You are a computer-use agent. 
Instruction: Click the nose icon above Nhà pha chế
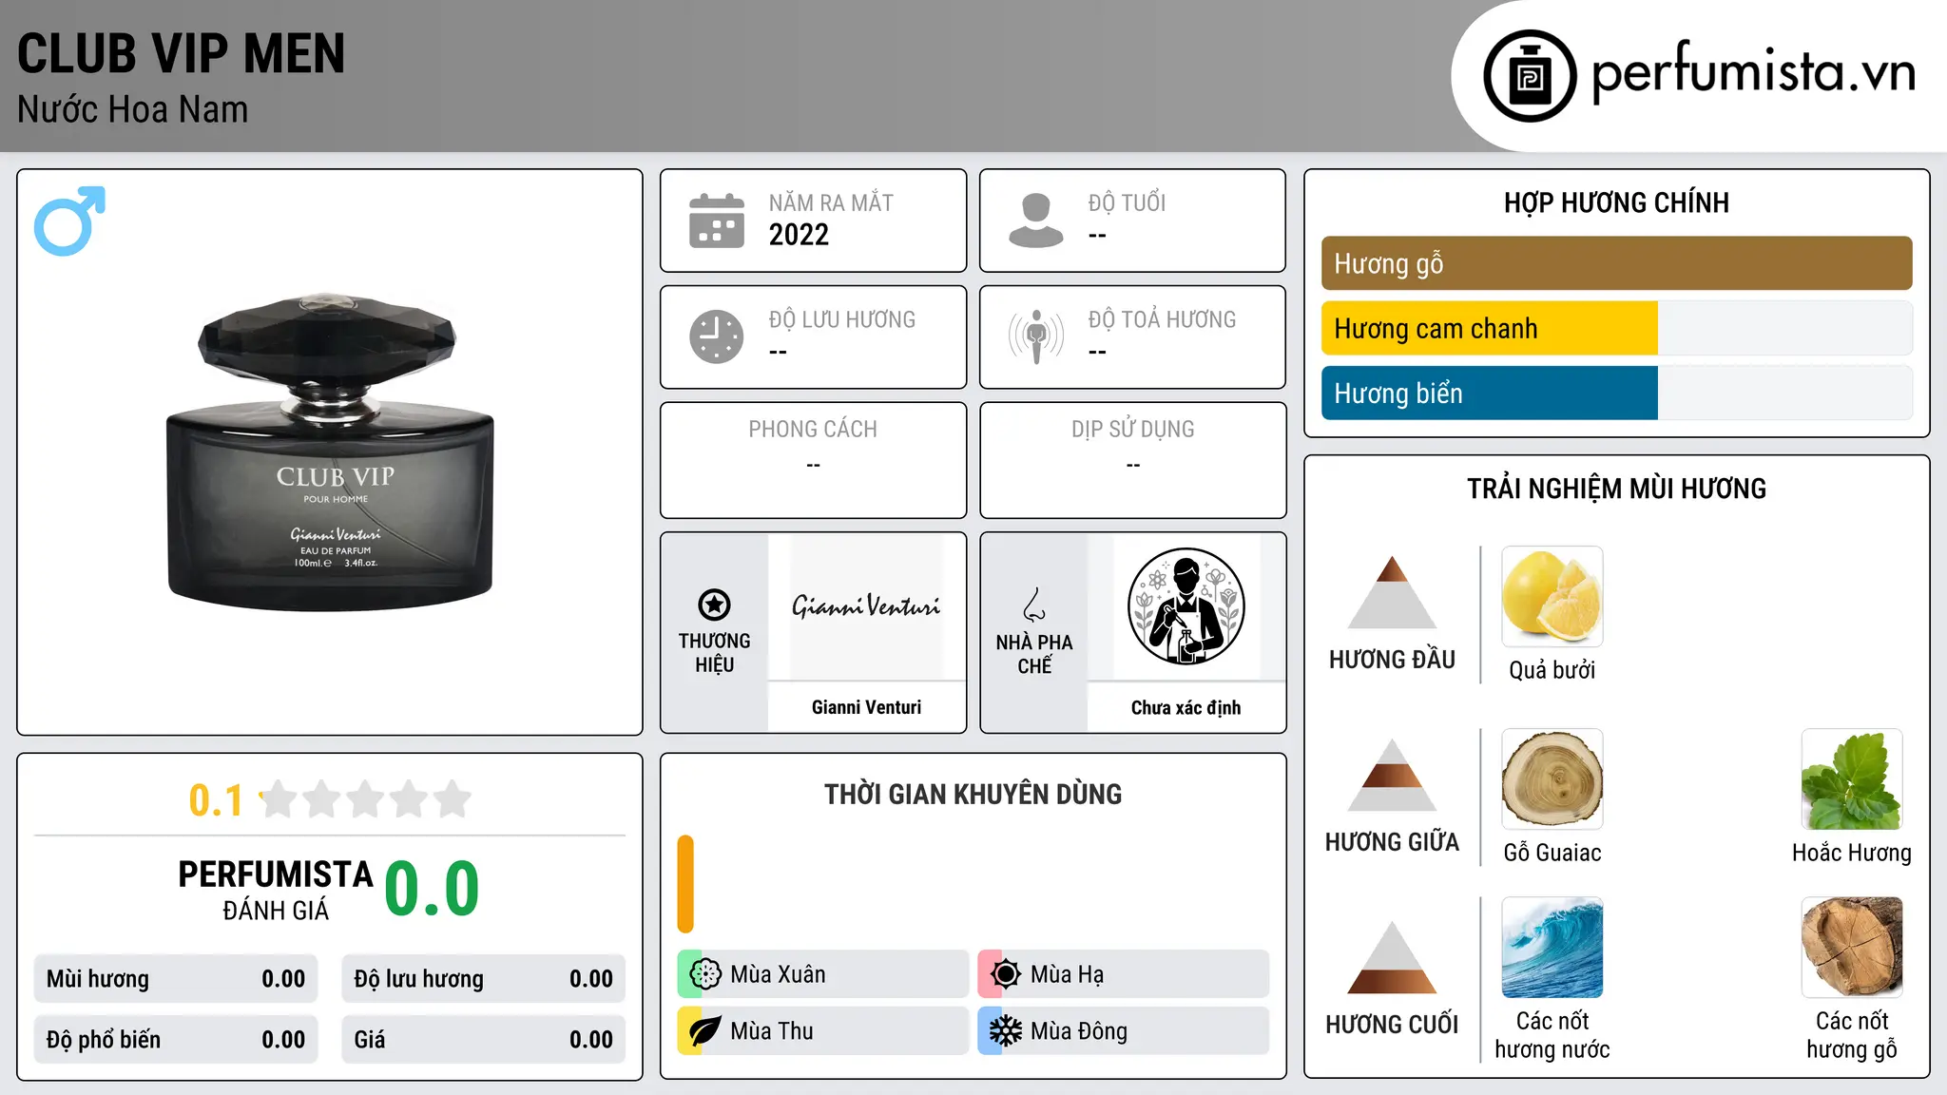coord(1034,605)
